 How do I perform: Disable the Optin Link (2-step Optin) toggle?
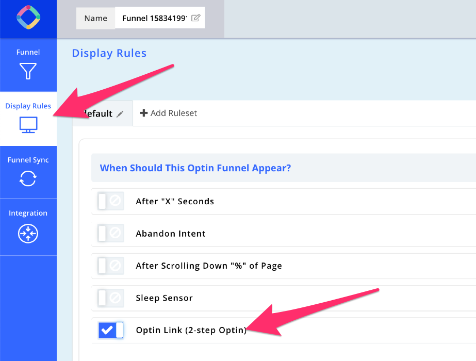[x=110, y=331]
